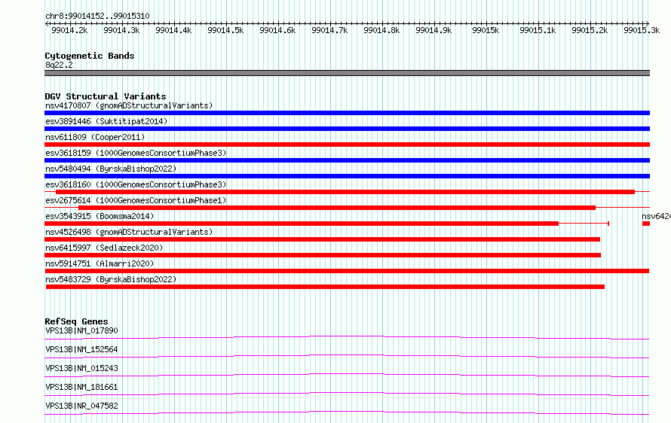Click nsv6415997 (Sedlazeck2020) label
Screen dimensions: 671x423
pyautogui.click(x=104, y=248)
